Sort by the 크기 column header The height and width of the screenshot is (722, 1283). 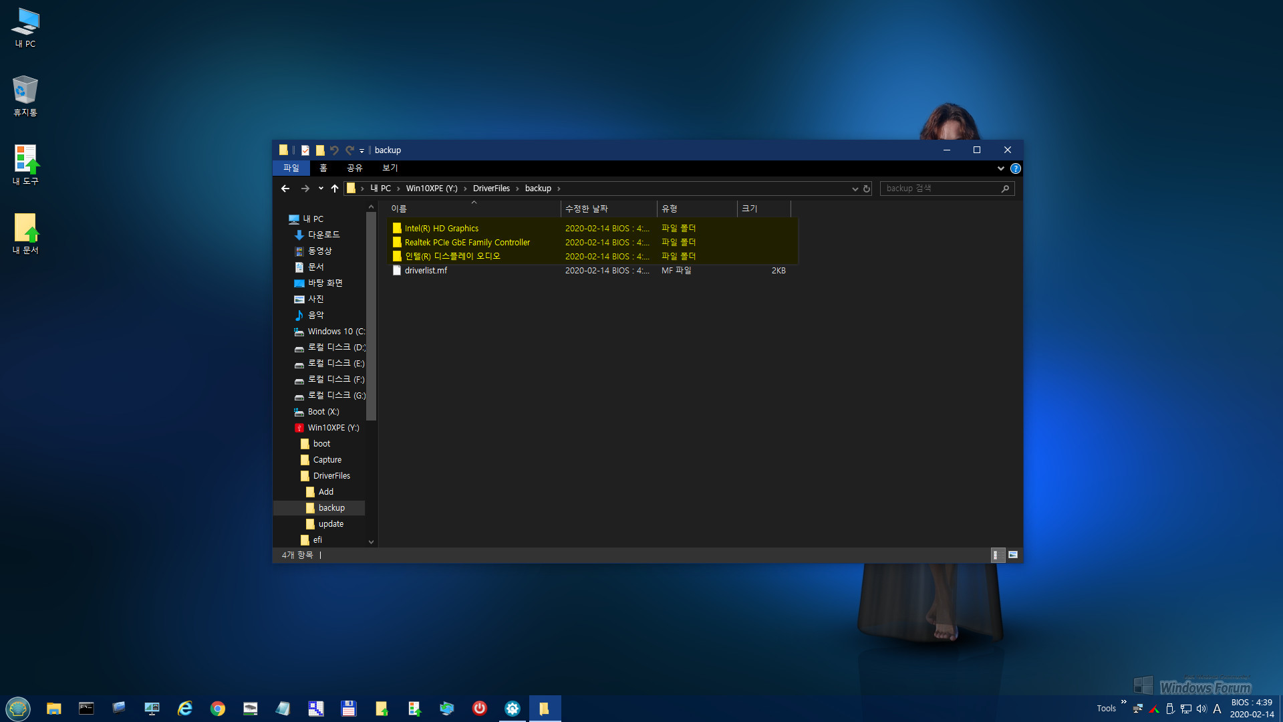coord(764,209)
